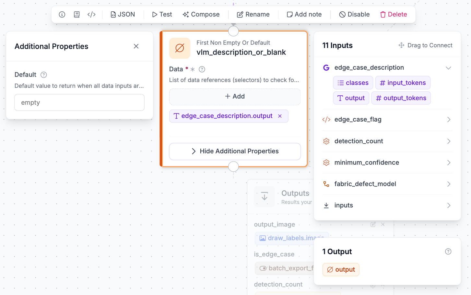
Task: Click the help icon beside Default label
Action: coord(44,75)
